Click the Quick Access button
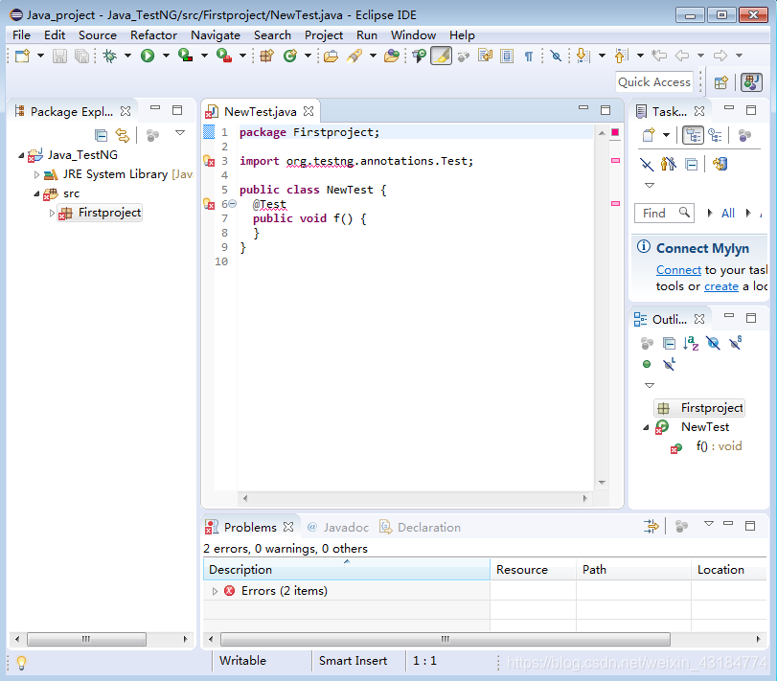777x681 pixels. click(653, 81)
